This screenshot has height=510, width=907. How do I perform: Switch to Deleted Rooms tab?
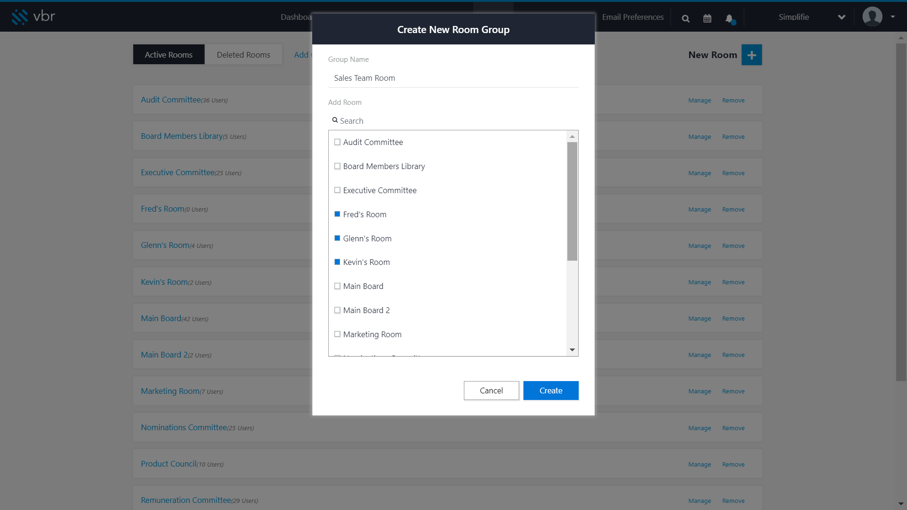(243, 55)
